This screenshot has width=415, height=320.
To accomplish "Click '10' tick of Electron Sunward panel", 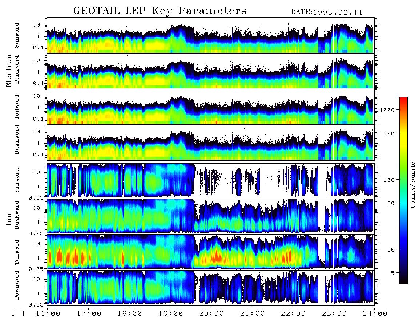I will 37,25.
